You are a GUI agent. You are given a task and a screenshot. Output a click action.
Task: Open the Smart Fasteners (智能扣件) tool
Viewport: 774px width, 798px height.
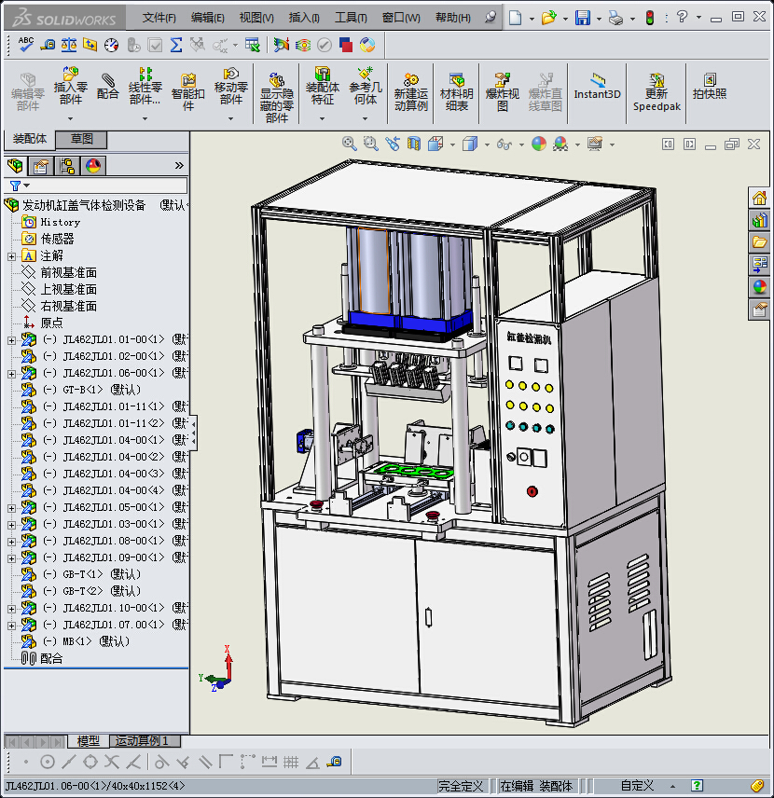188,88
